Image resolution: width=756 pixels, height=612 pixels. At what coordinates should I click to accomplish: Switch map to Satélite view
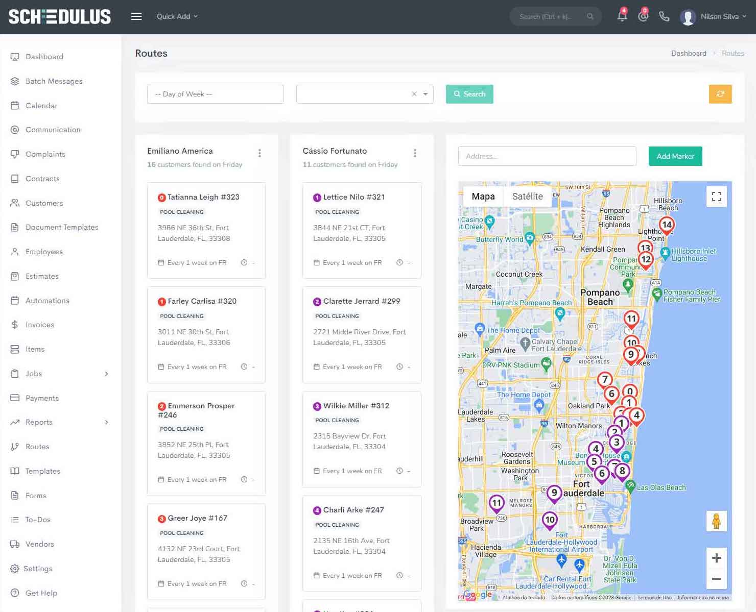click(x=527, y=197)
